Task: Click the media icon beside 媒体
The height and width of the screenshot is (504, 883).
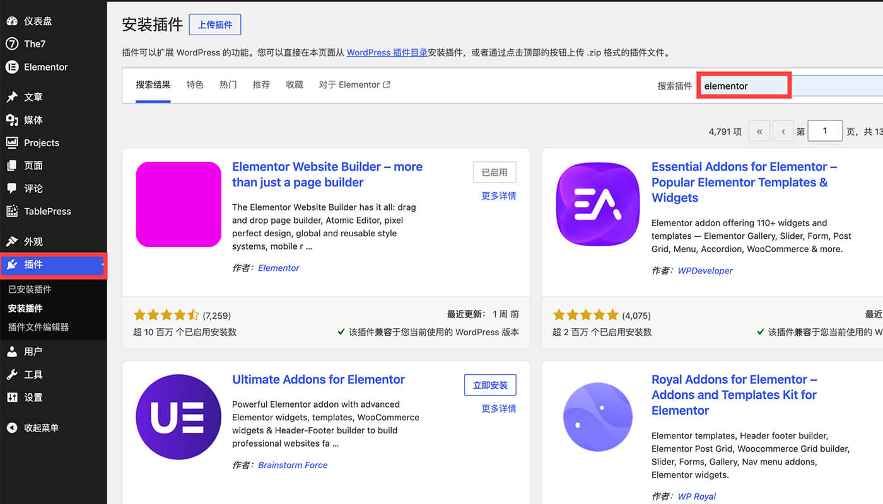Action: (11, 120)
